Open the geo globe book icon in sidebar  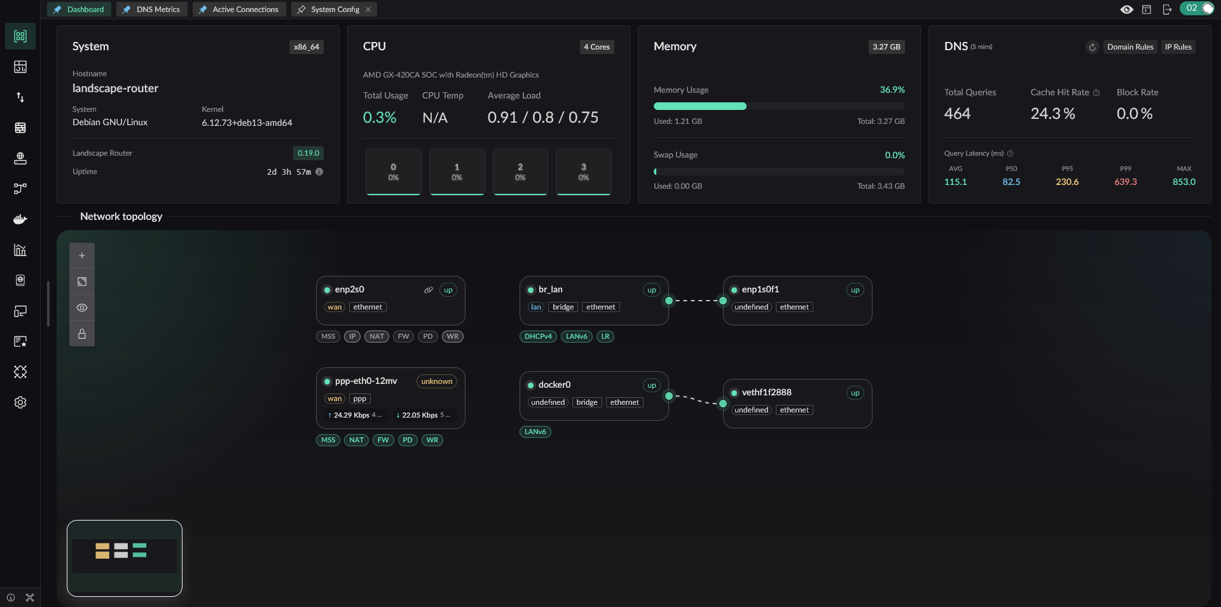(20, 280)
